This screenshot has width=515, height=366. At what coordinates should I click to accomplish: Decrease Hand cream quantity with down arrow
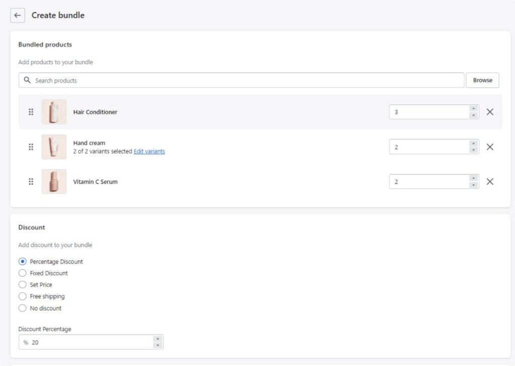[x=473, y=150]
